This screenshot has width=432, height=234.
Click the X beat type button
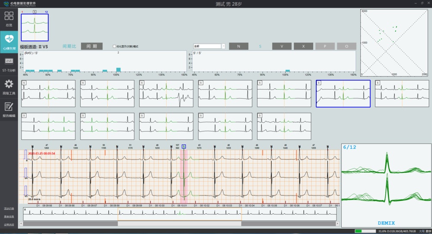point(303,46)
